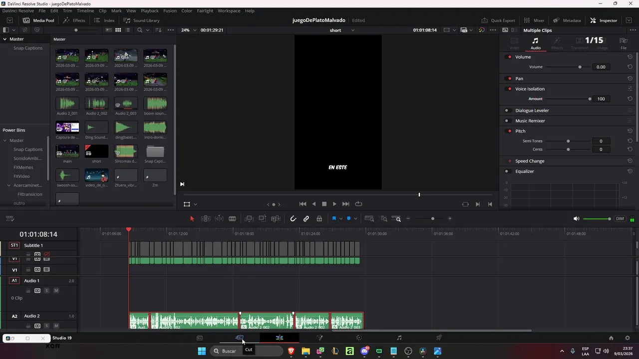This screenshot has width=639, height=359.
Task: Open the marker color dropdown arrow
Action: click(355, 218)
